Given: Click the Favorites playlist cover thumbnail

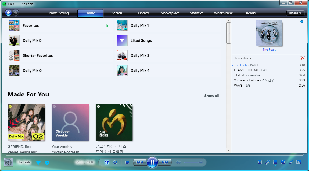Looking at the screenshot, I should pyautogui.click(x=14, y=25).
